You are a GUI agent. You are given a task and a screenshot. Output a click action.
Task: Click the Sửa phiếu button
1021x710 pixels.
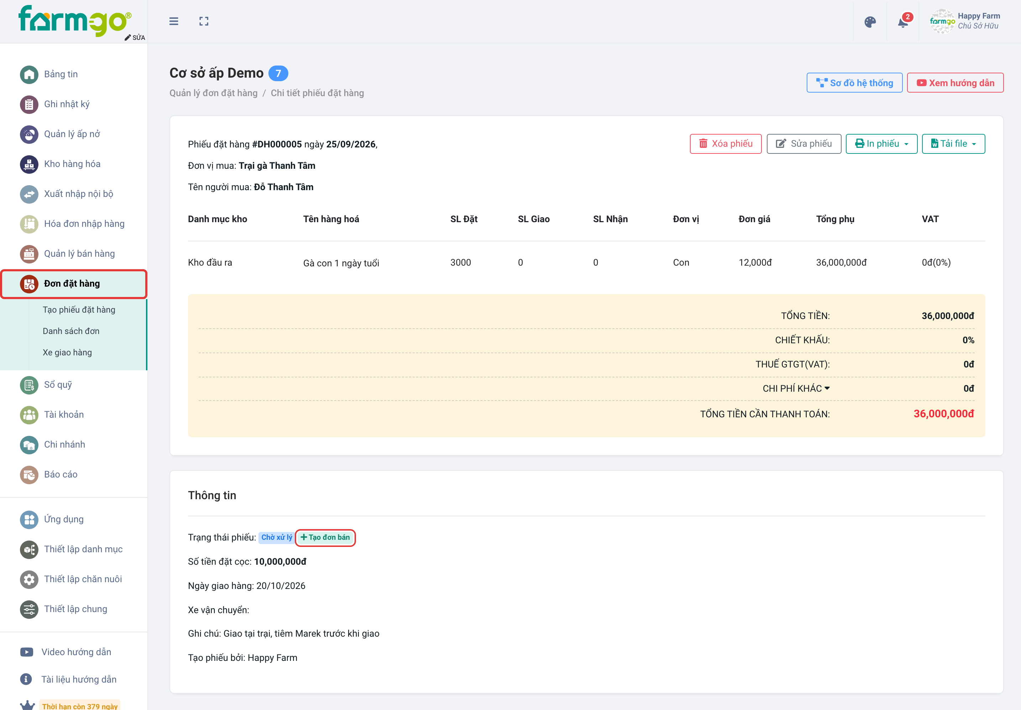[x=803, y=144]
